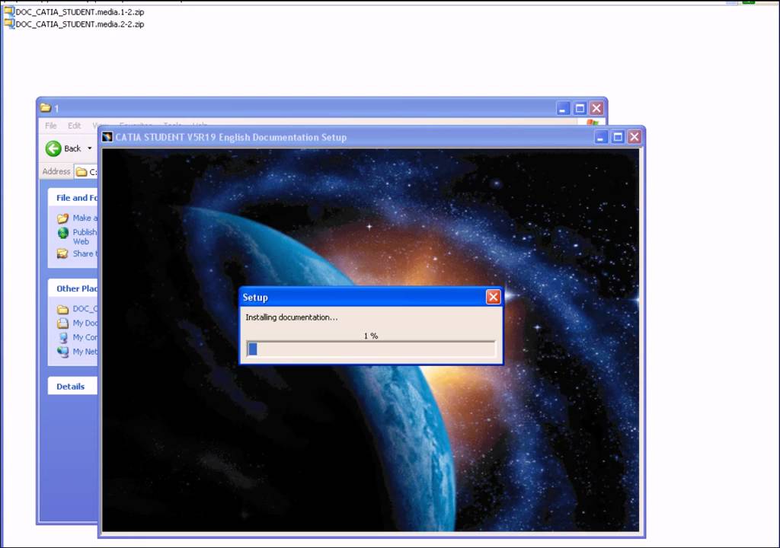
Task: Click Make a new folder icon
Action: (62, 218)
